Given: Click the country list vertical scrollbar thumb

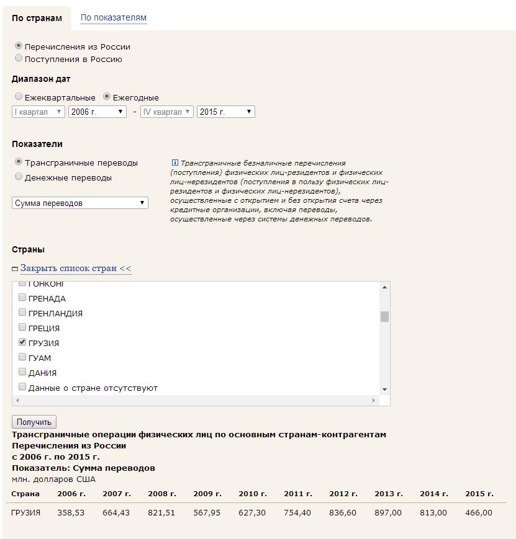Looking at the screenshot, I should (384, 316).
